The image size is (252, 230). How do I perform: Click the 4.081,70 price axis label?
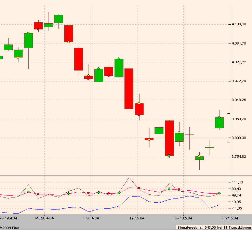click(239, 43)
